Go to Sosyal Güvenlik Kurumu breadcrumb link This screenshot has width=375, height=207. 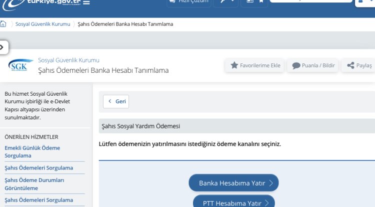coord(43,24)
